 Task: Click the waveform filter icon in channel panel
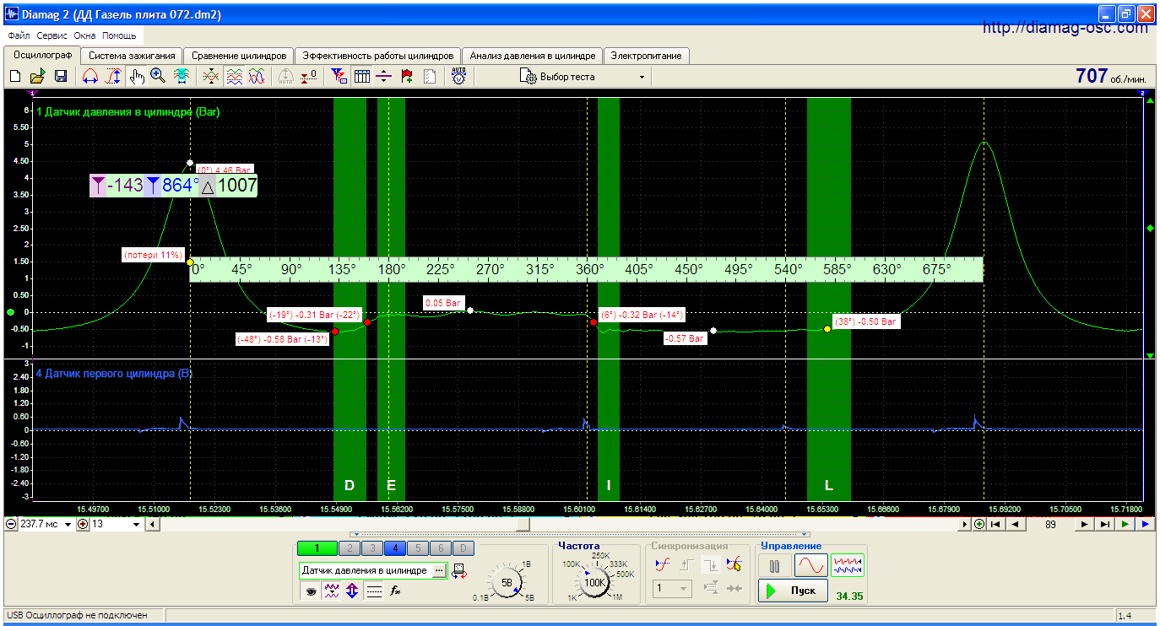pyautogui.click(x=332, y=591)
